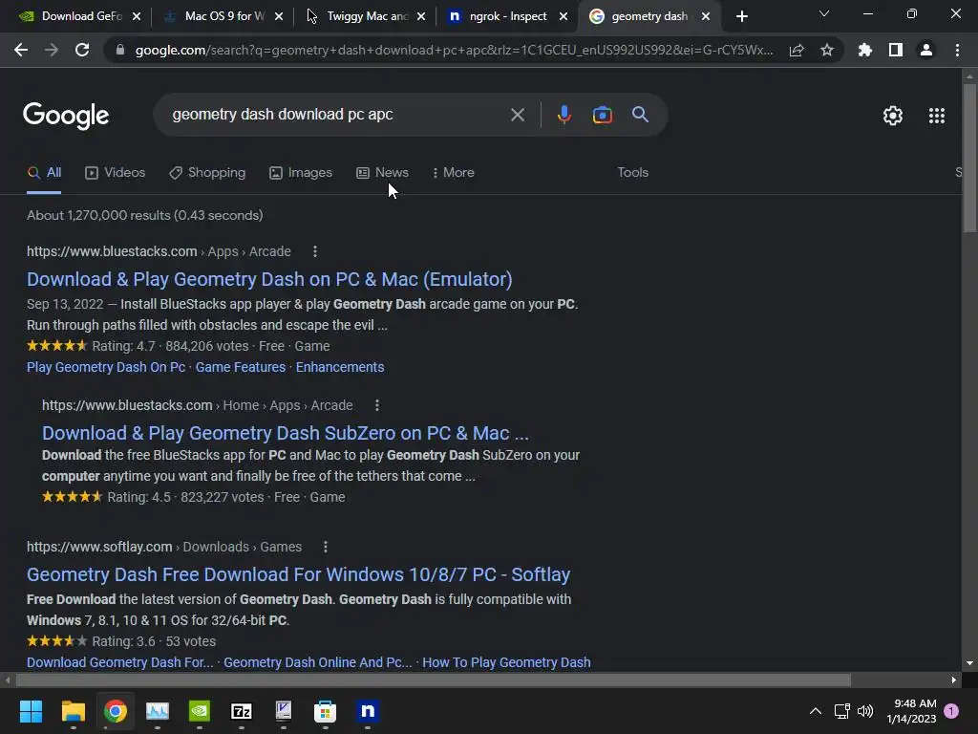978x734 pixels.
Task: Open Geometry Dash Online And Pc sitelink
Action: click(x=317, y=663)
